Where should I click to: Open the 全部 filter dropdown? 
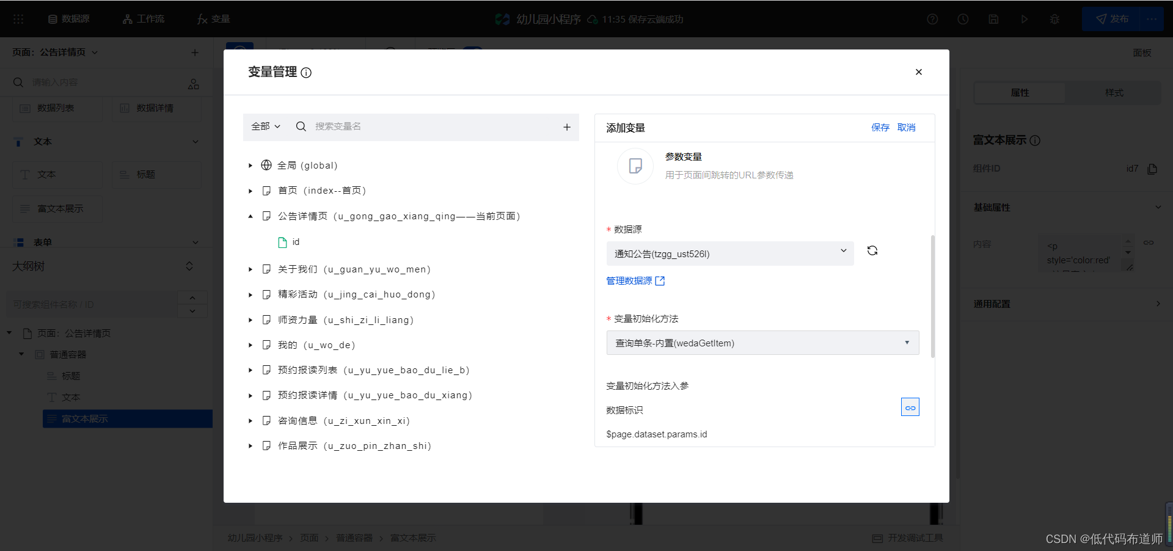[x=266, y=126]
